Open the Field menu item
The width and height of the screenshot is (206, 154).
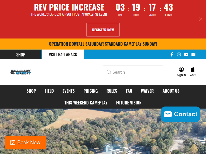(x=49, y=91)
